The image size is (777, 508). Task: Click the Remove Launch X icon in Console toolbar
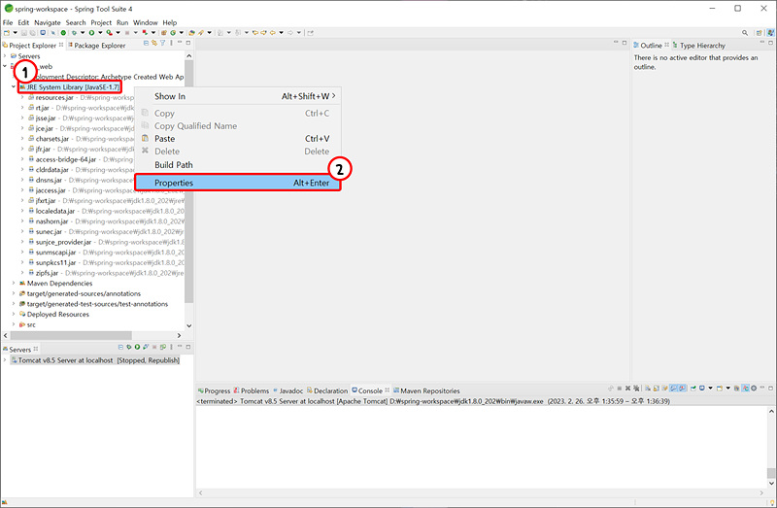[x=627, y=389]
